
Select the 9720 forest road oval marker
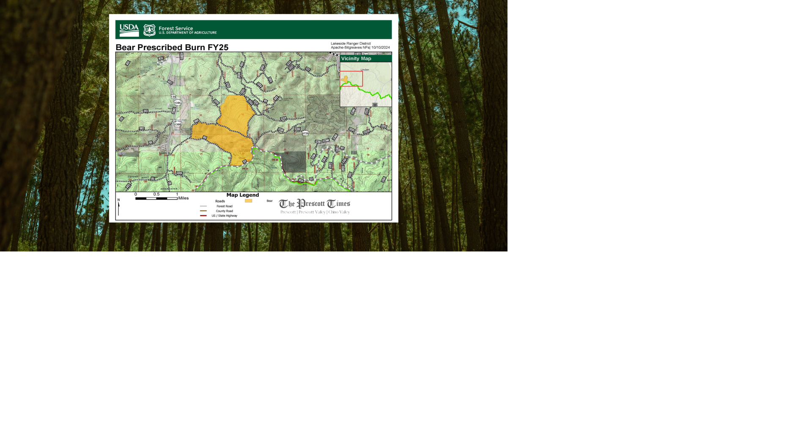point(306,134)
